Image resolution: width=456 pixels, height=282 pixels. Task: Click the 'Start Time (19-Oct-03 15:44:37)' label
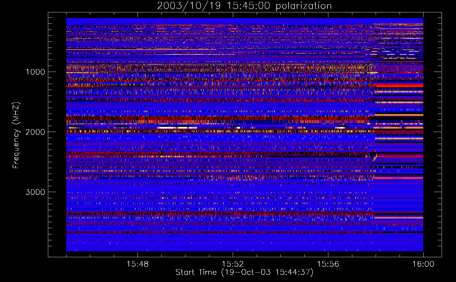point(244,272)
